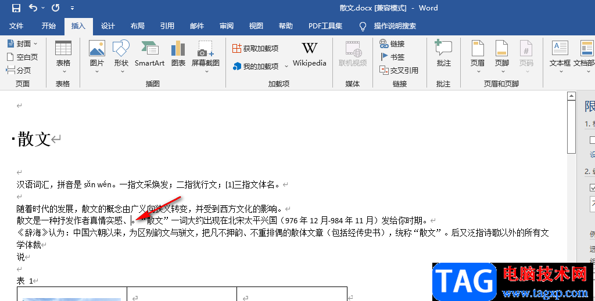Open undo history dropdown arrow
The height and width of the screenshot is (301, 595).
(x=43, y=8)
